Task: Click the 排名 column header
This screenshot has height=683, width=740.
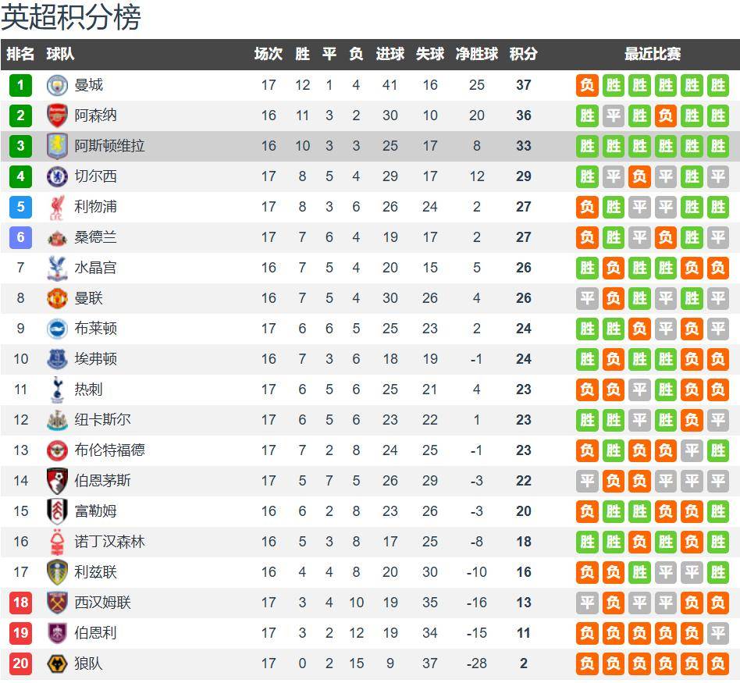Action: (21, 54)
